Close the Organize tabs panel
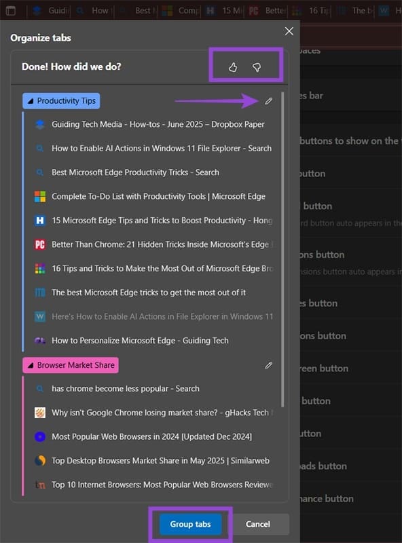402x543 pixels. pos(289,31)
